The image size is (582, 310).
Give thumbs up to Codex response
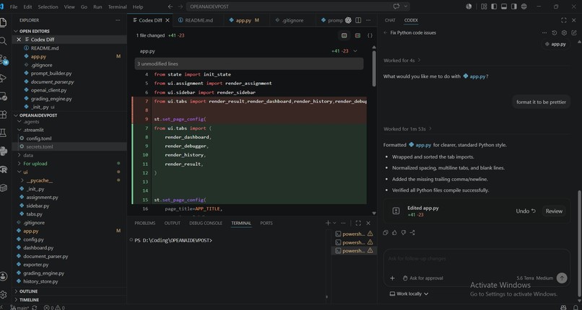tap(394, 233)
